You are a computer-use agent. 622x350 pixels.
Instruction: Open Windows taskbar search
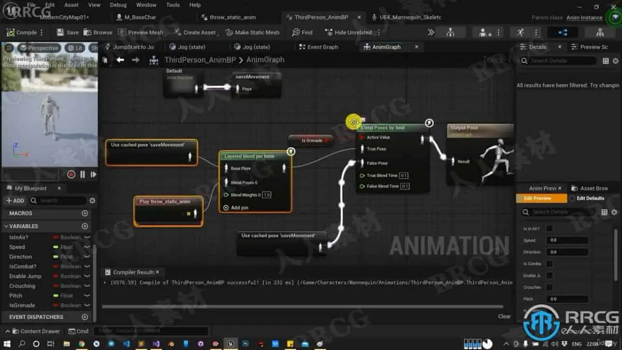(22, 343)
